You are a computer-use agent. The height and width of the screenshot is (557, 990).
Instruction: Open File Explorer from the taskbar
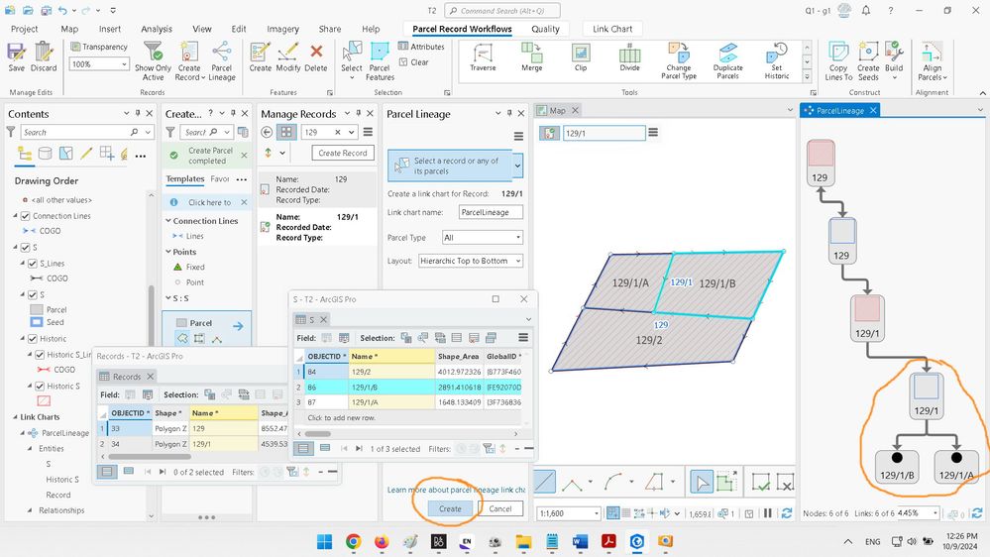523,541
